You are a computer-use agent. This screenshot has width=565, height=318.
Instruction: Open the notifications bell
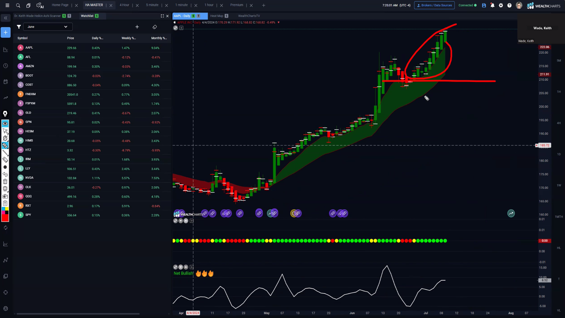pyautogui.click(x=492, y=5)
